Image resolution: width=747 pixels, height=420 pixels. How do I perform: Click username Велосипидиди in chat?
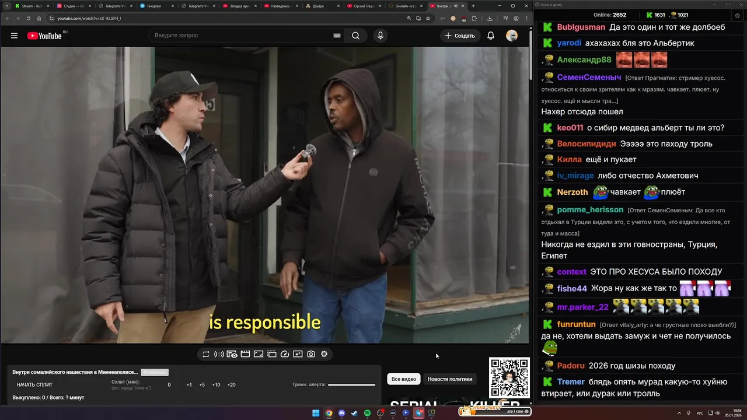coord(587,143)
